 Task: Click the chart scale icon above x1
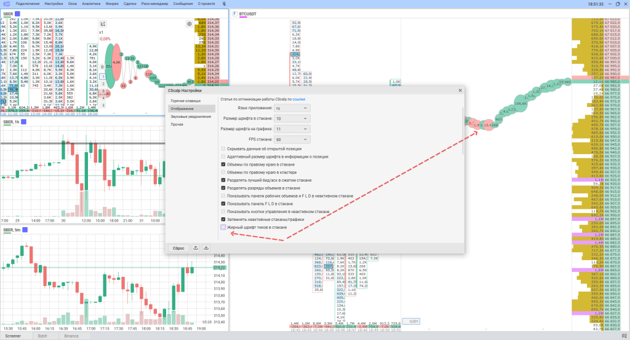point(103,24)
